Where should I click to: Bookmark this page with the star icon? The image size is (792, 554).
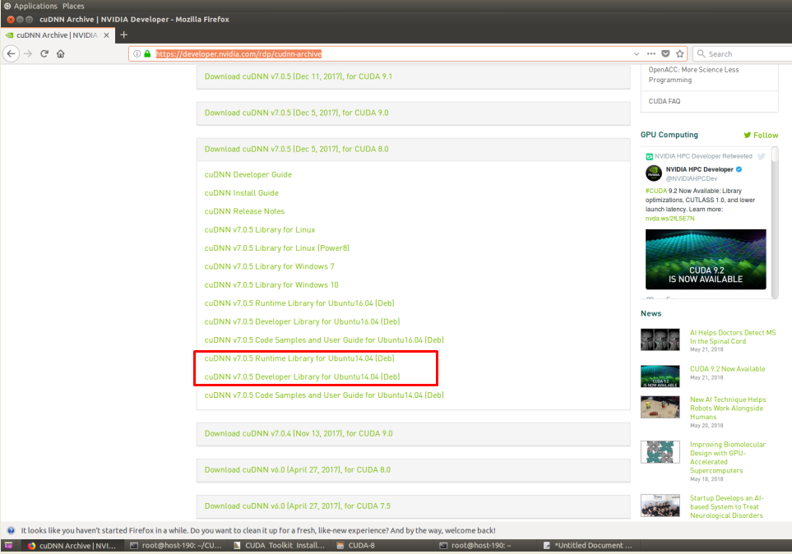pyautogui.click(x=680, y=53)
